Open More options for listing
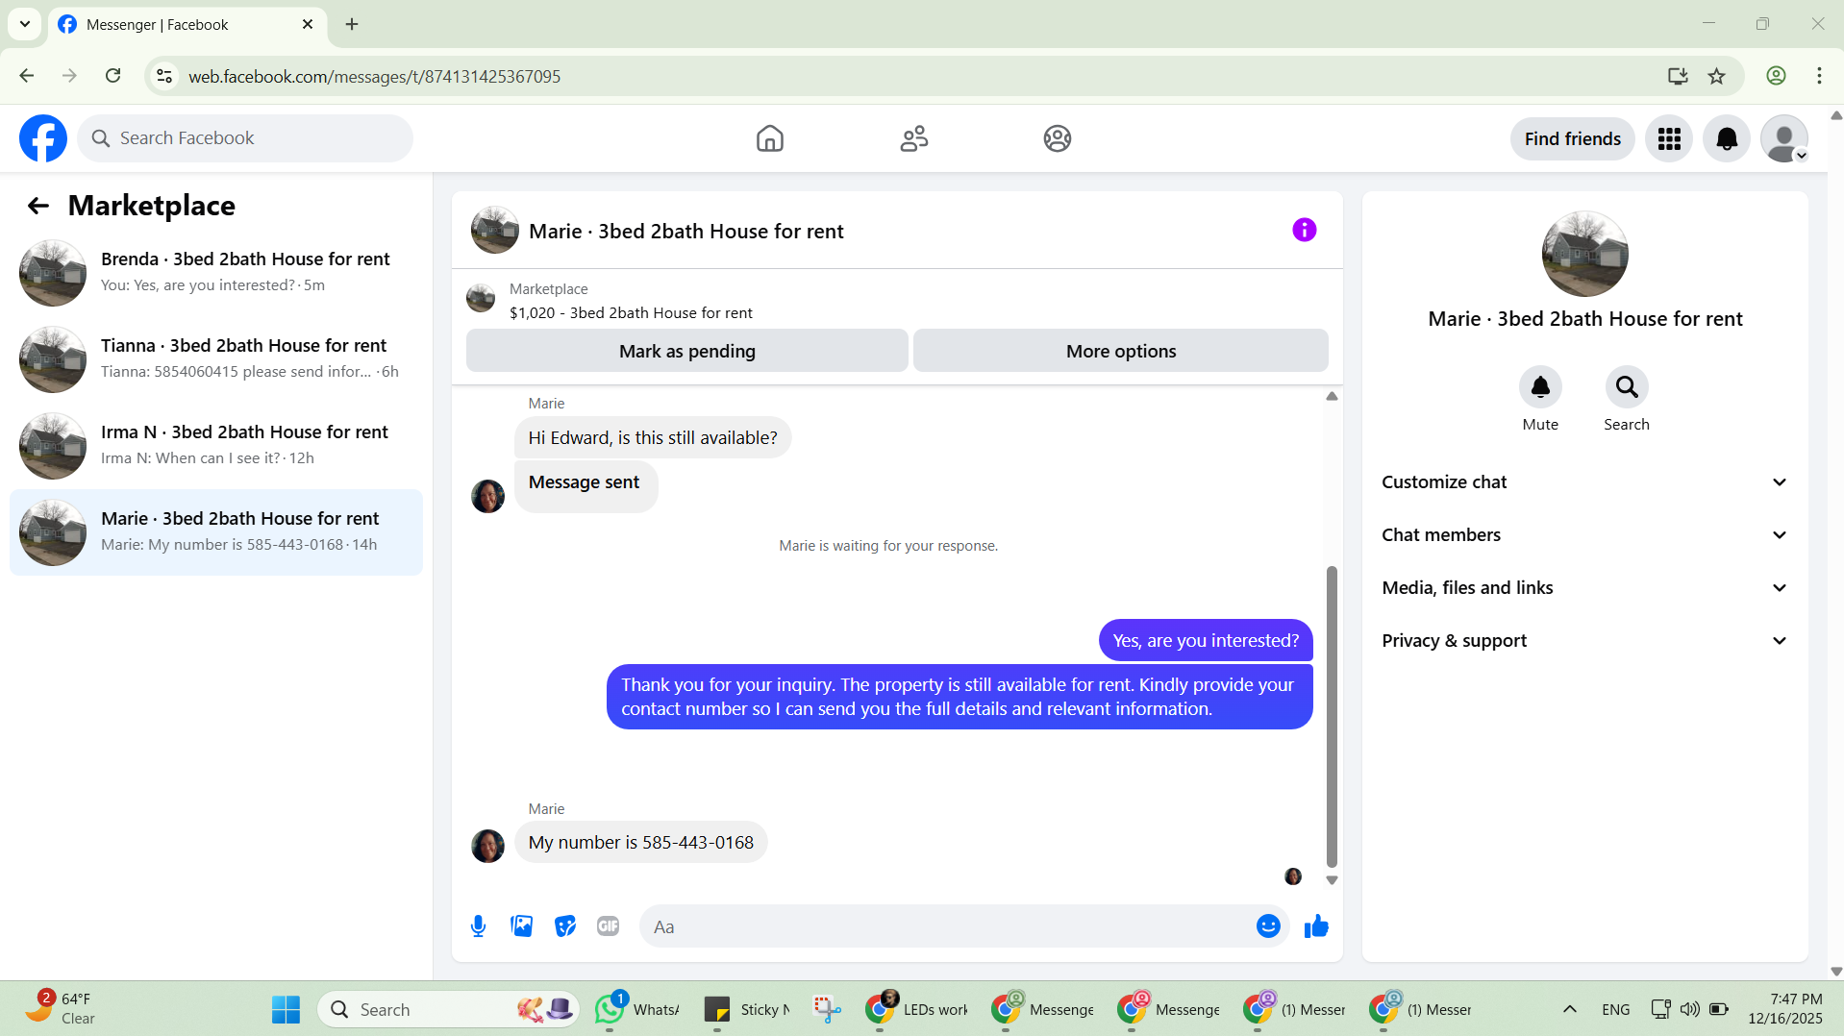Image resolution: width=1844 pixels, height=1036 pixels. tap(1120, 351)
